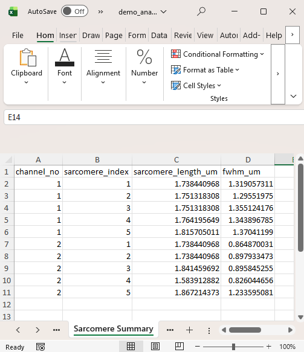The image size is (304, 352).
Task: Toggle the AutoSave switch
Action: click(x=74, y=11)
